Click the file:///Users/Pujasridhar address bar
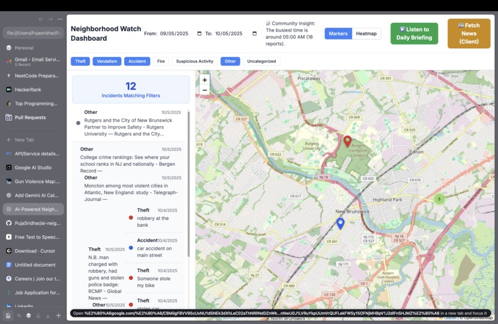 [33, 33]
